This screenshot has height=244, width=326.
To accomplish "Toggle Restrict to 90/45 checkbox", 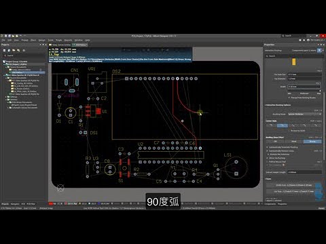I will [289, 131].
